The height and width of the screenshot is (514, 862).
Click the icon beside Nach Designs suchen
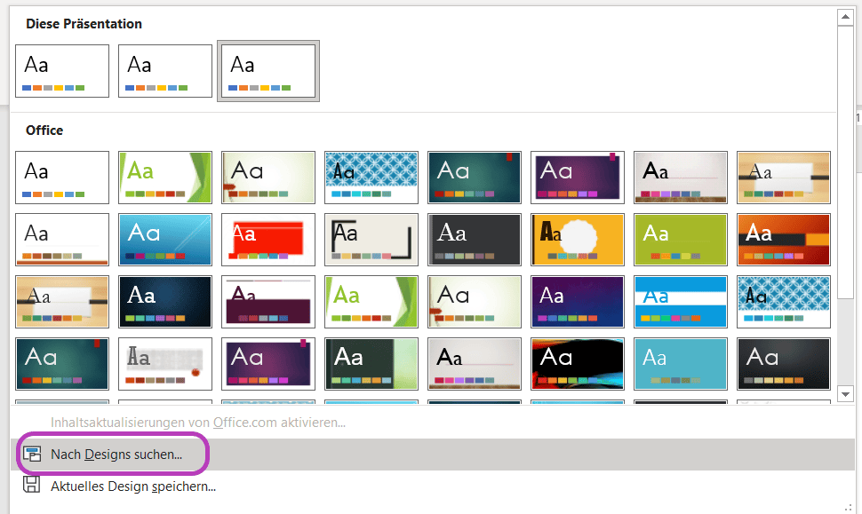click(32, 455)
